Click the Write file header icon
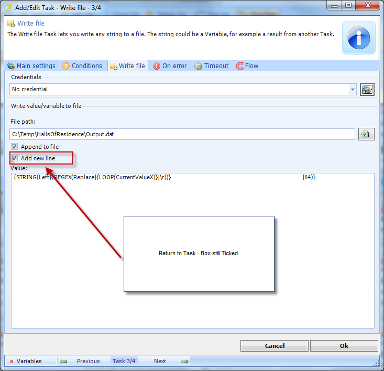This screenshot has height=371, width=384. point(10,24)
